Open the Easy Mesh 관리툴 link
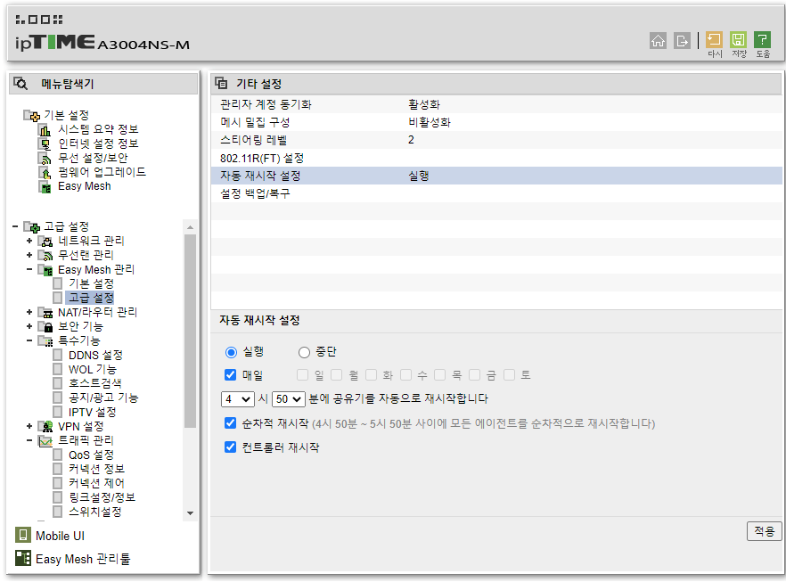The height and width of the screenshot is (582, 786). [83, 559]
